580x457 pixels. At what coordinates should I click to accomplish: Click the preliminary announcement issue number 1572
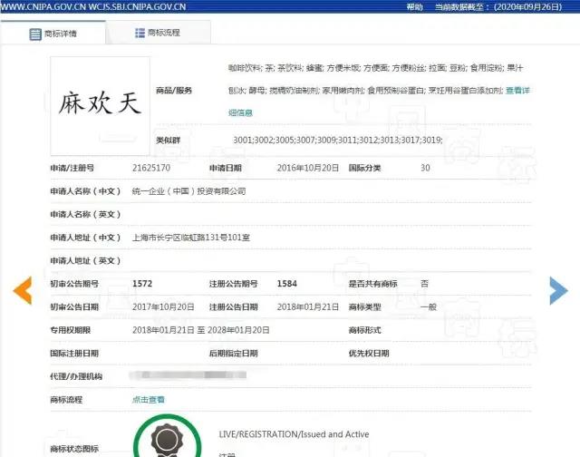(x=142, y=284)
